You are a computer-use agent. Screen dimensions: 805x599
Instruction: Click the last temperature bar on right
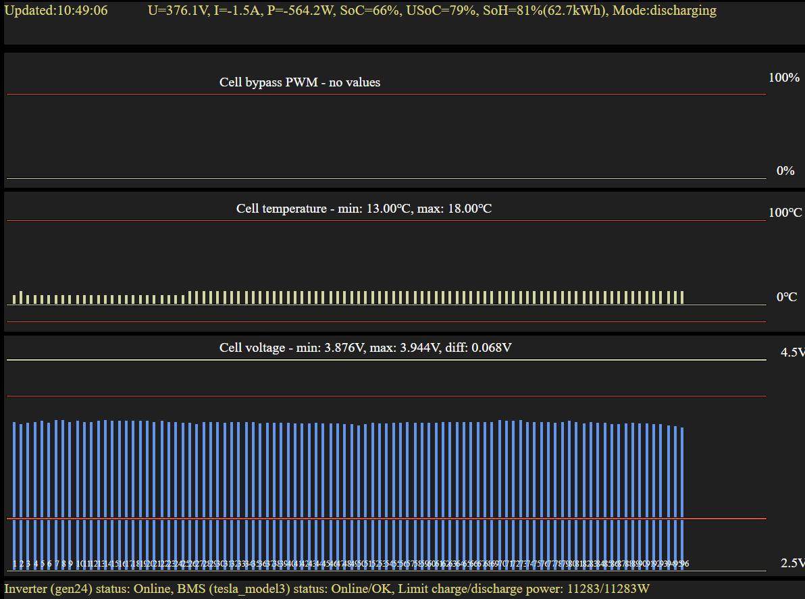coord(682,298)
